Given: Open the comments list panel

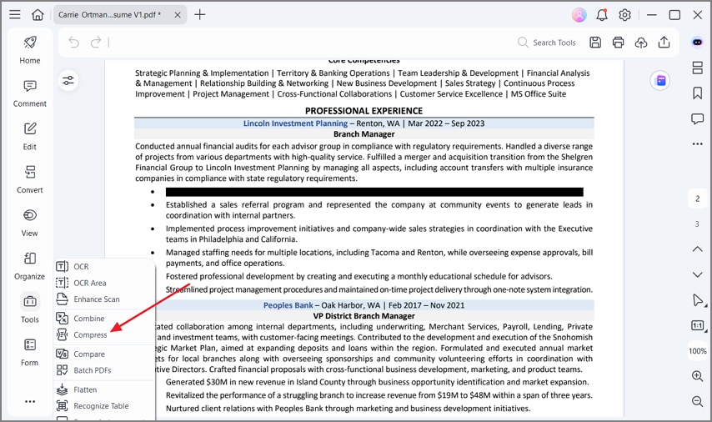Looking at the screenshot, I should pos(698,119).
